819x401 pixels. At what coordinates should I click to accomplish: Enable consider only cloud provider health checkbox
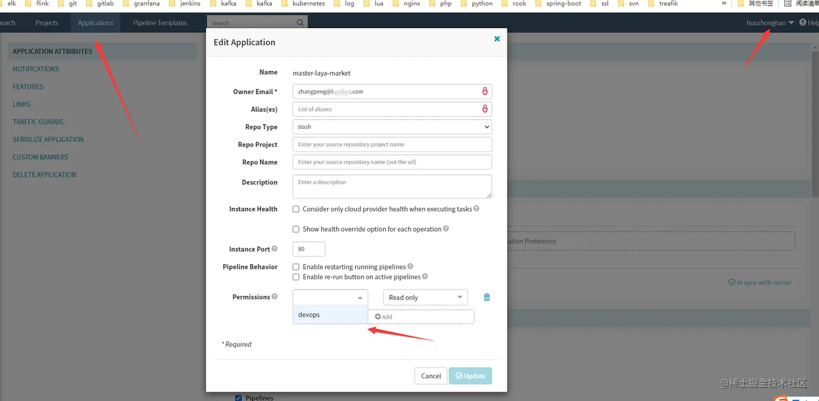tap(296, 209)
